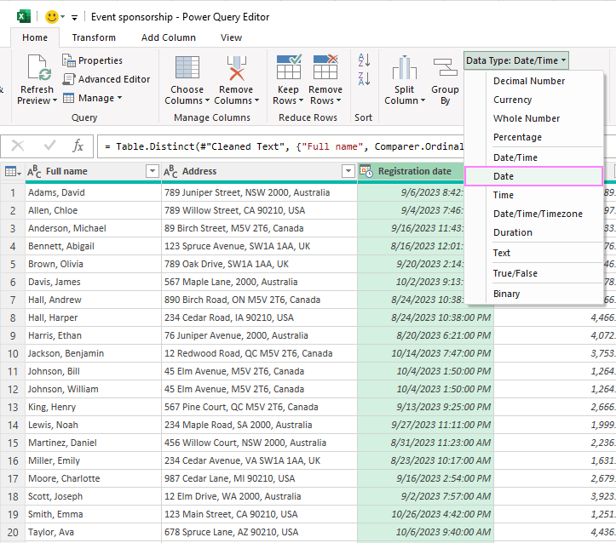Click date cell '8/20/2023 6:21:00 PM'
The width and height of the screenshot is (616, 543).
[x=425, y=335]
